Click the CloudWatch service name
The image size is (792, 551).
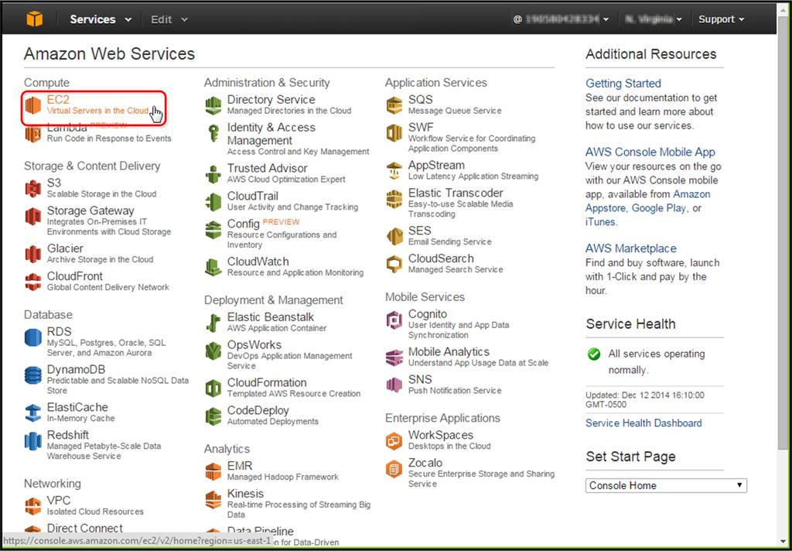pyautogui.click(x=258, y=262)
